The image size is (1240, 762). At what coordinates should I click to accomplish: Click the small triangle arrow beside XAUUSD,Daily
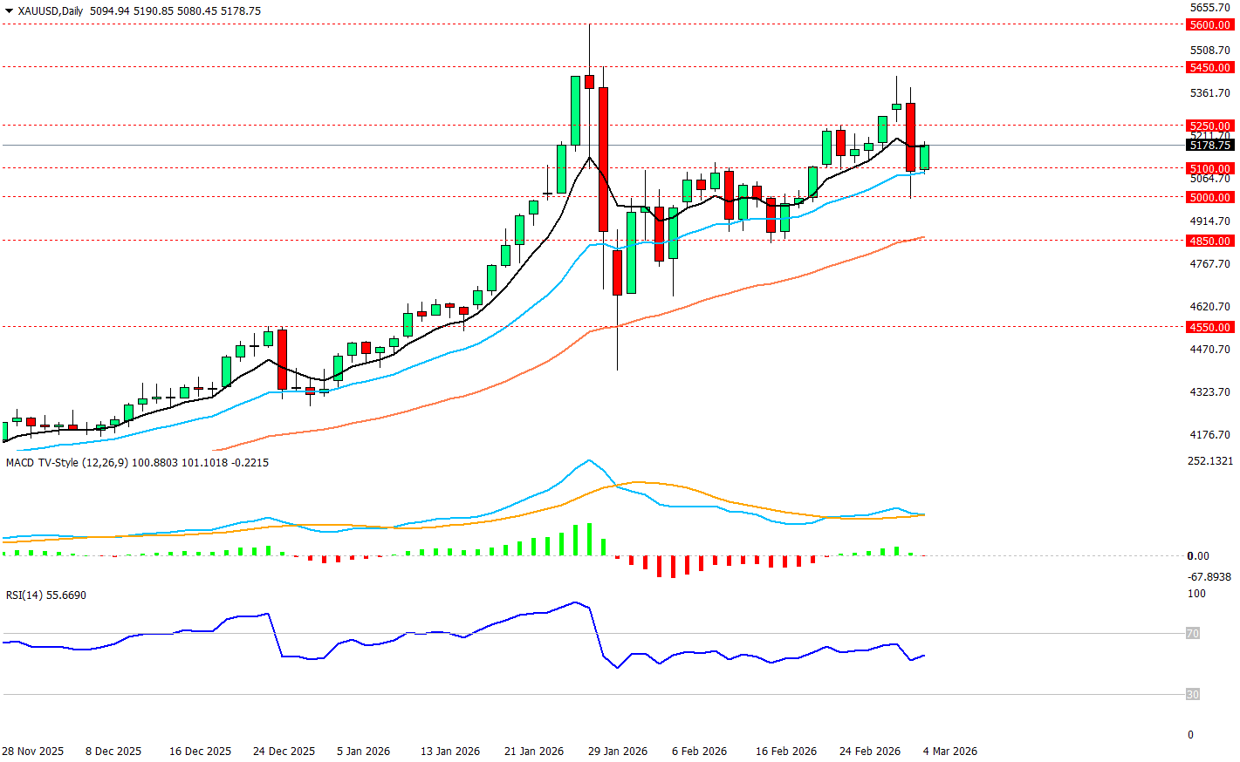[x=10, y=11]
